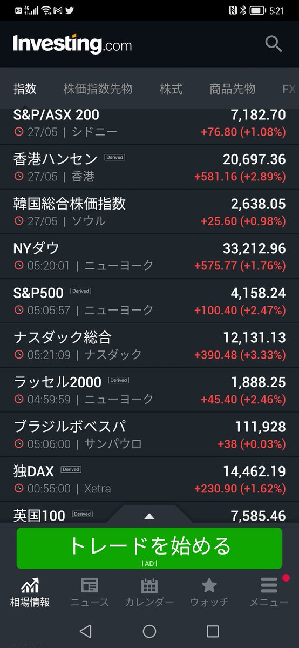Expand the ad panel up arrow
The width and height of the screenshot is (299, 648).
click(x=149, y=516)
